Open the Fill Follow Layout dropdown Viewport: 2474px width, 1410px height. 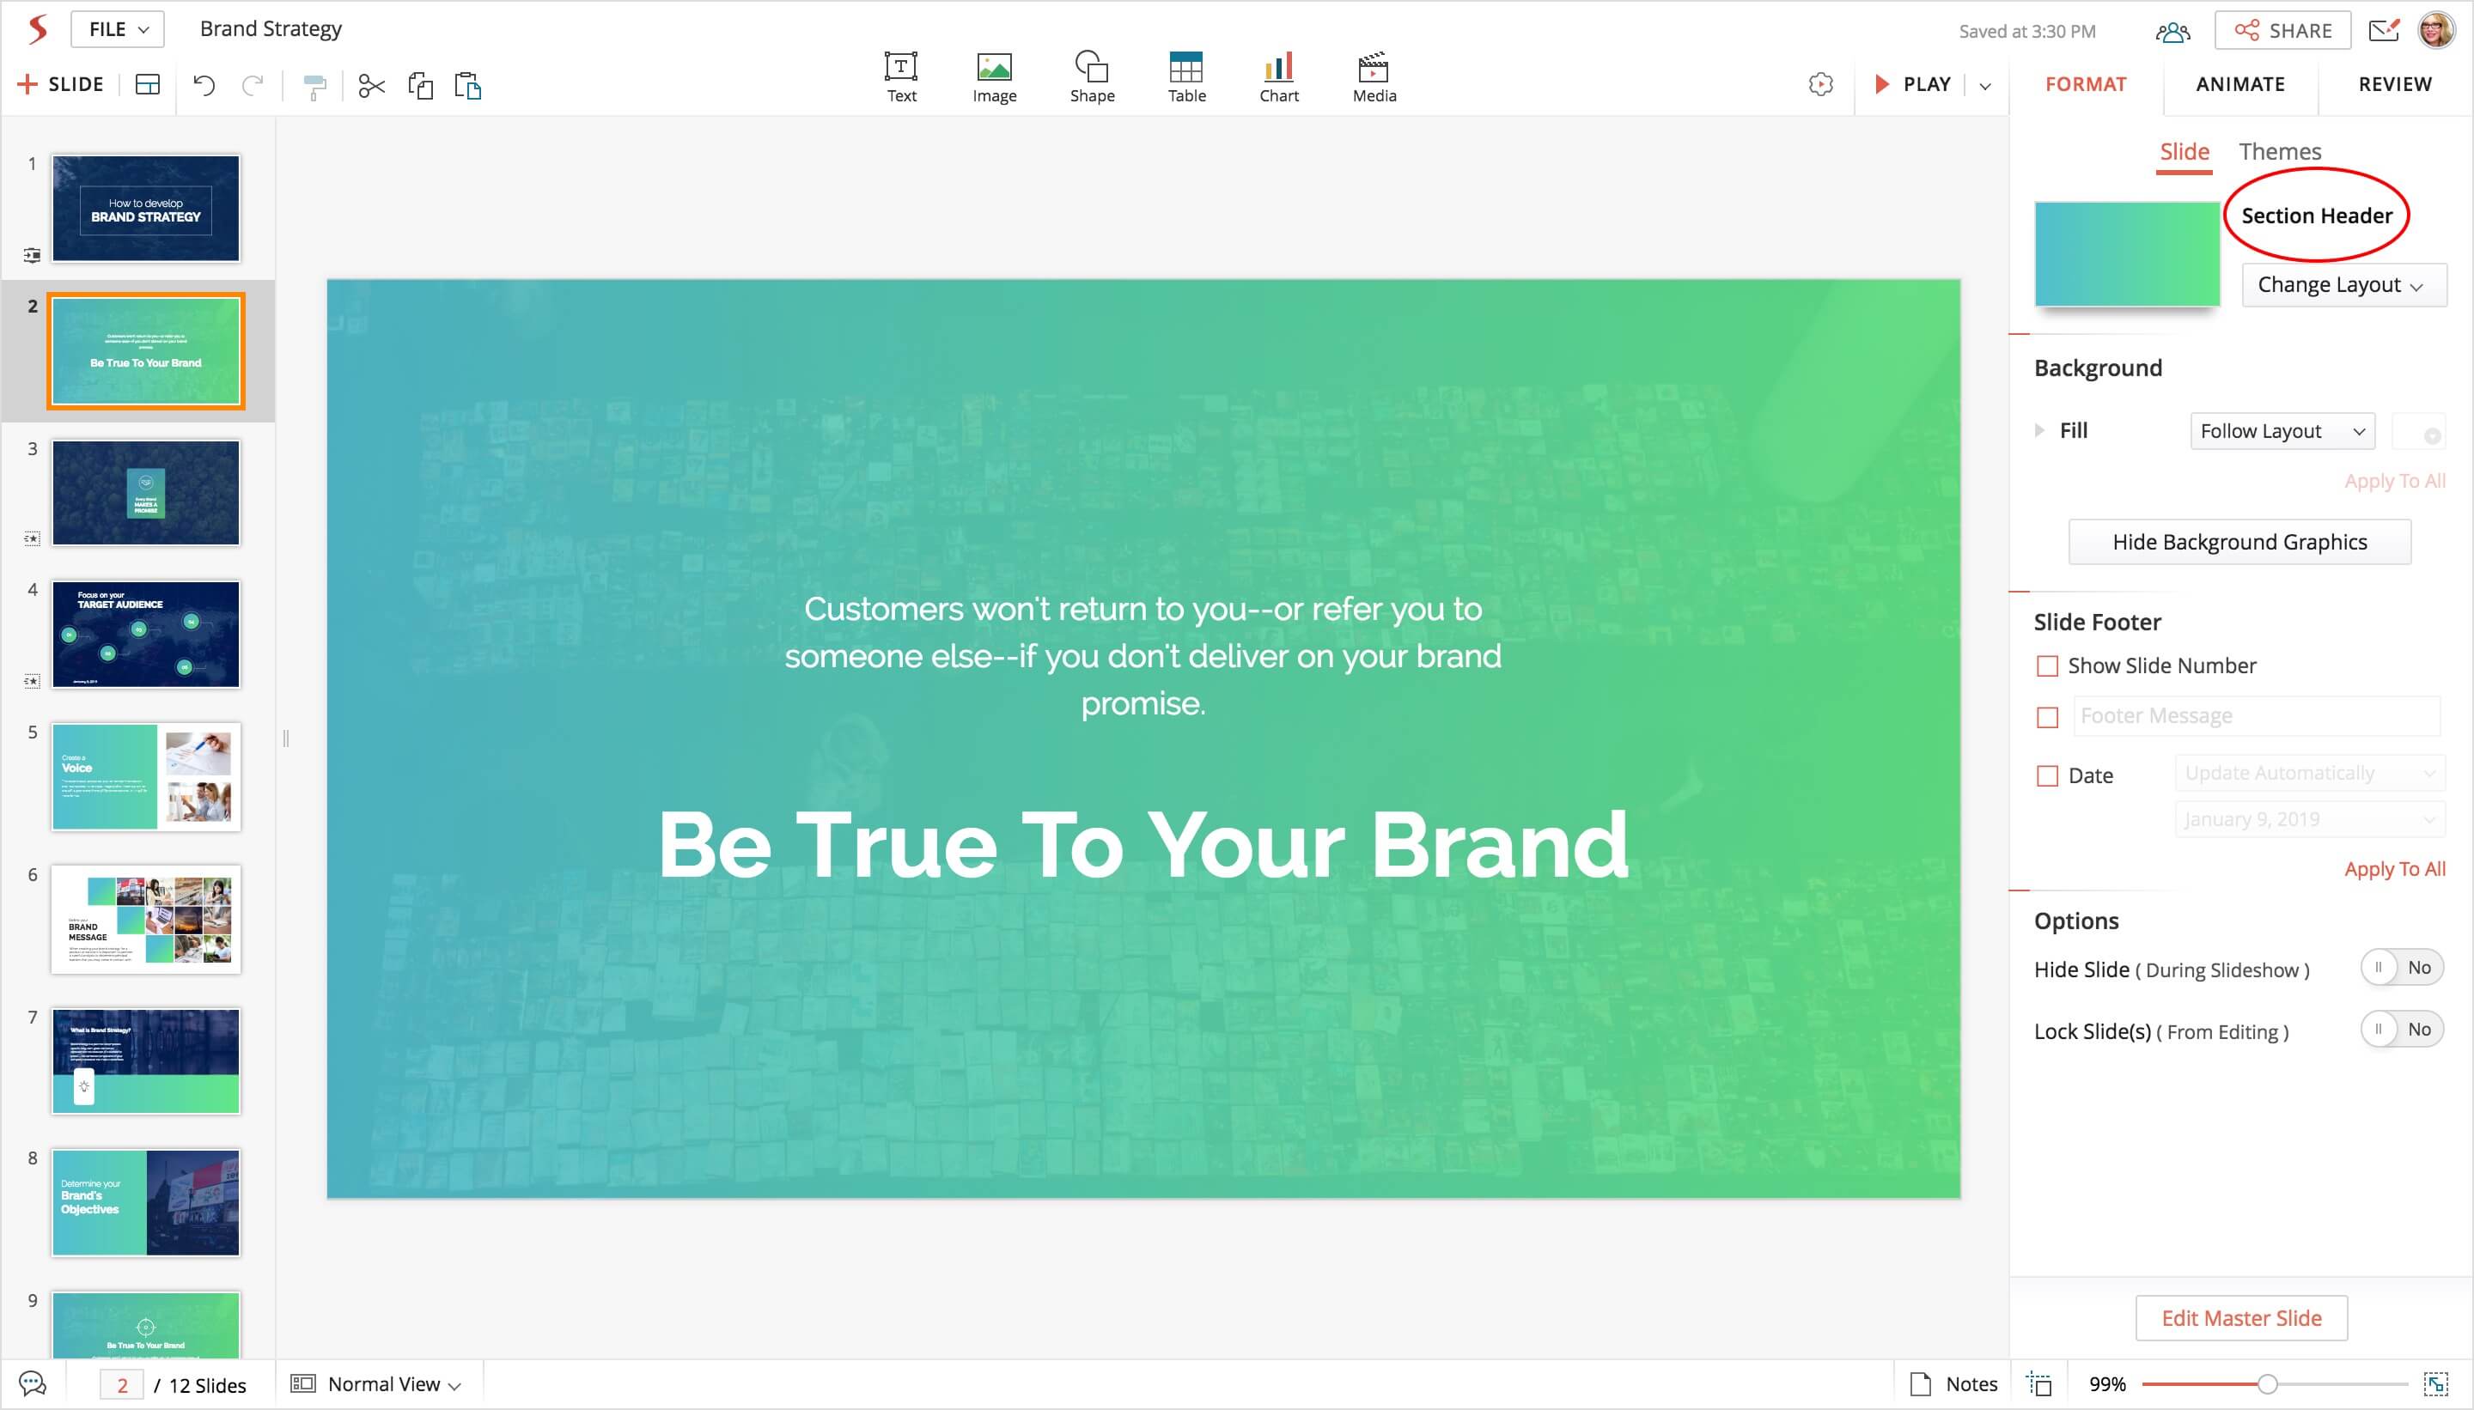[2282, 431]
